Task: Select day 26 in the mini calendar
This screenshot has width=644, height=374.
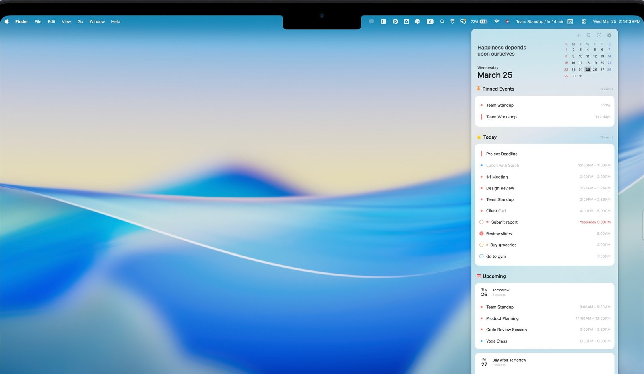Action: pos(595,69)
